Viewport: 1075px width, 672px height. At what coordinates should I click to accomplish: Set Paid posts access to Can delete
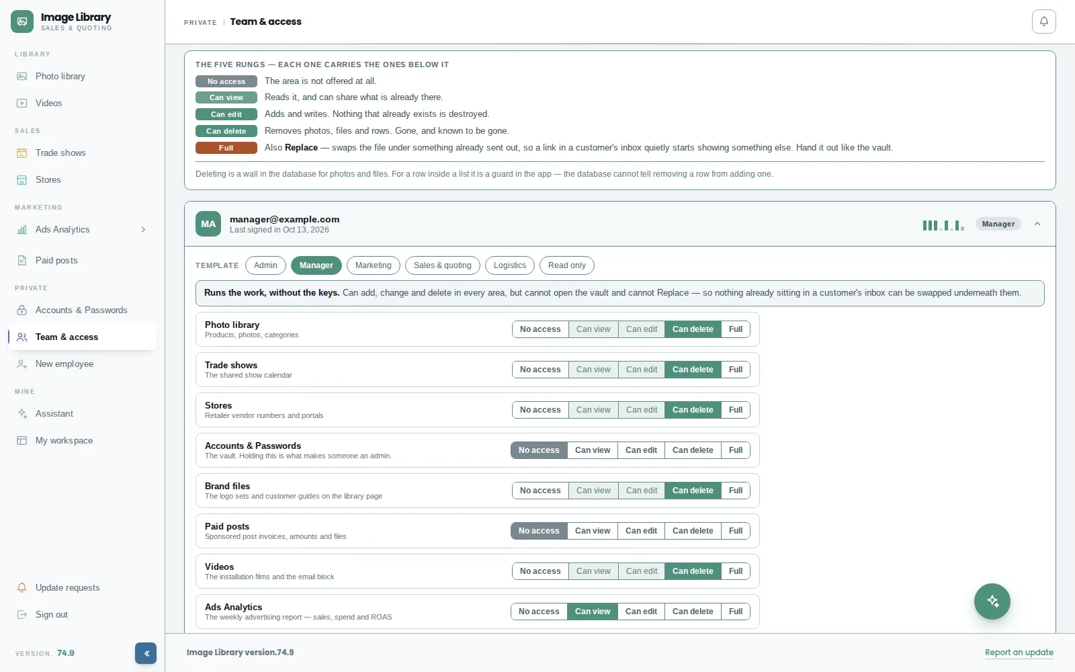(x=693, y=531)
